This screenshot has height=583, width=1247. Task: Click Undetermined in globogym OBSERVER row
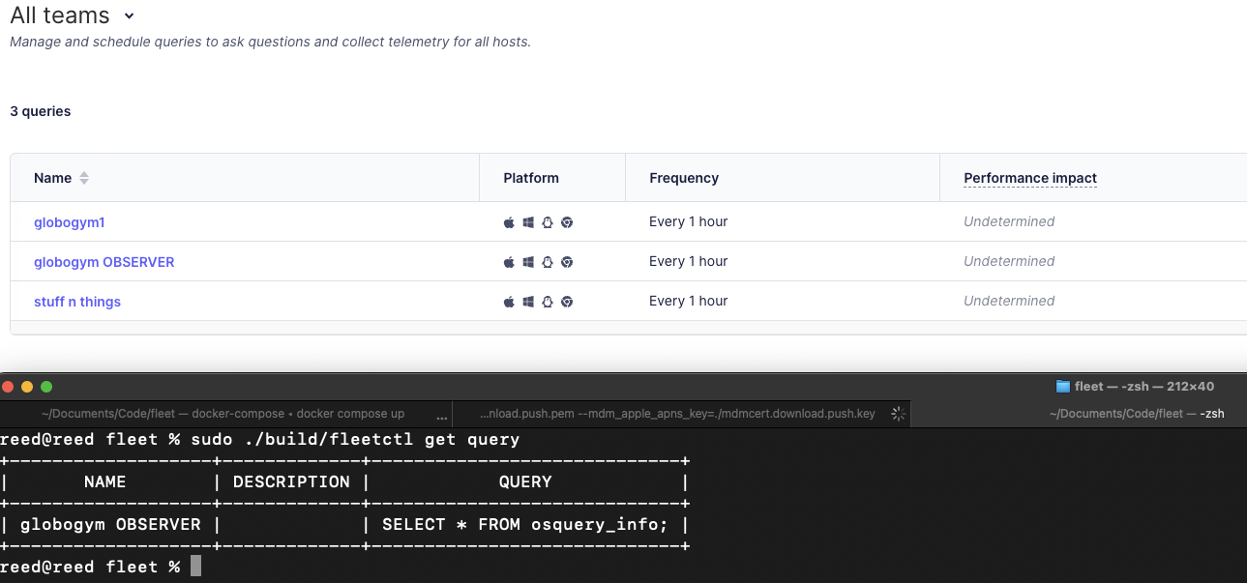[x=1009, y=261]
